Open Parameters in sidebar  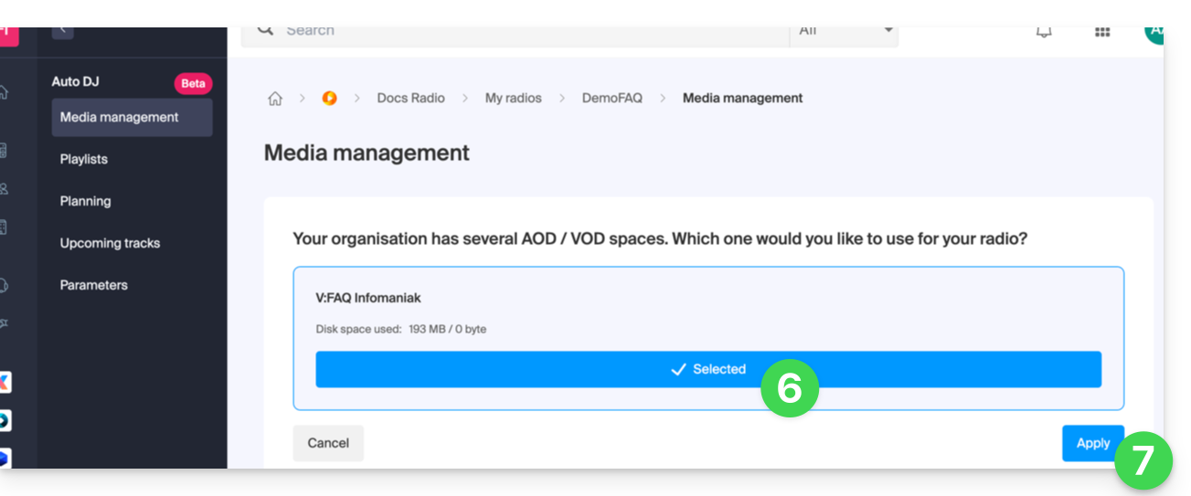click(93, 285)
